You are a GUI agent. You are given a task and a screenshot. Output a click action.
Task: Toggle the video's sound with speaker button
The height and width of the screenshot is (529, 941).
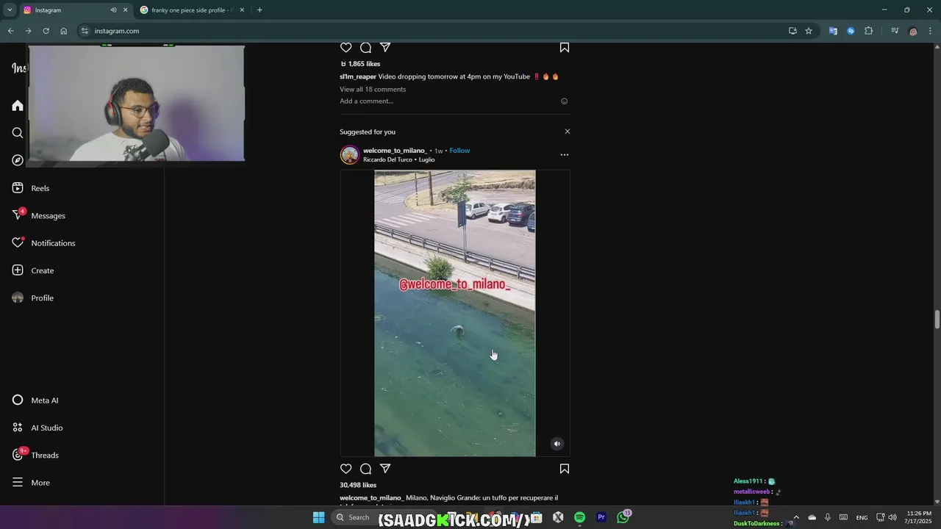pyautogui.click(x=557, y=444)
